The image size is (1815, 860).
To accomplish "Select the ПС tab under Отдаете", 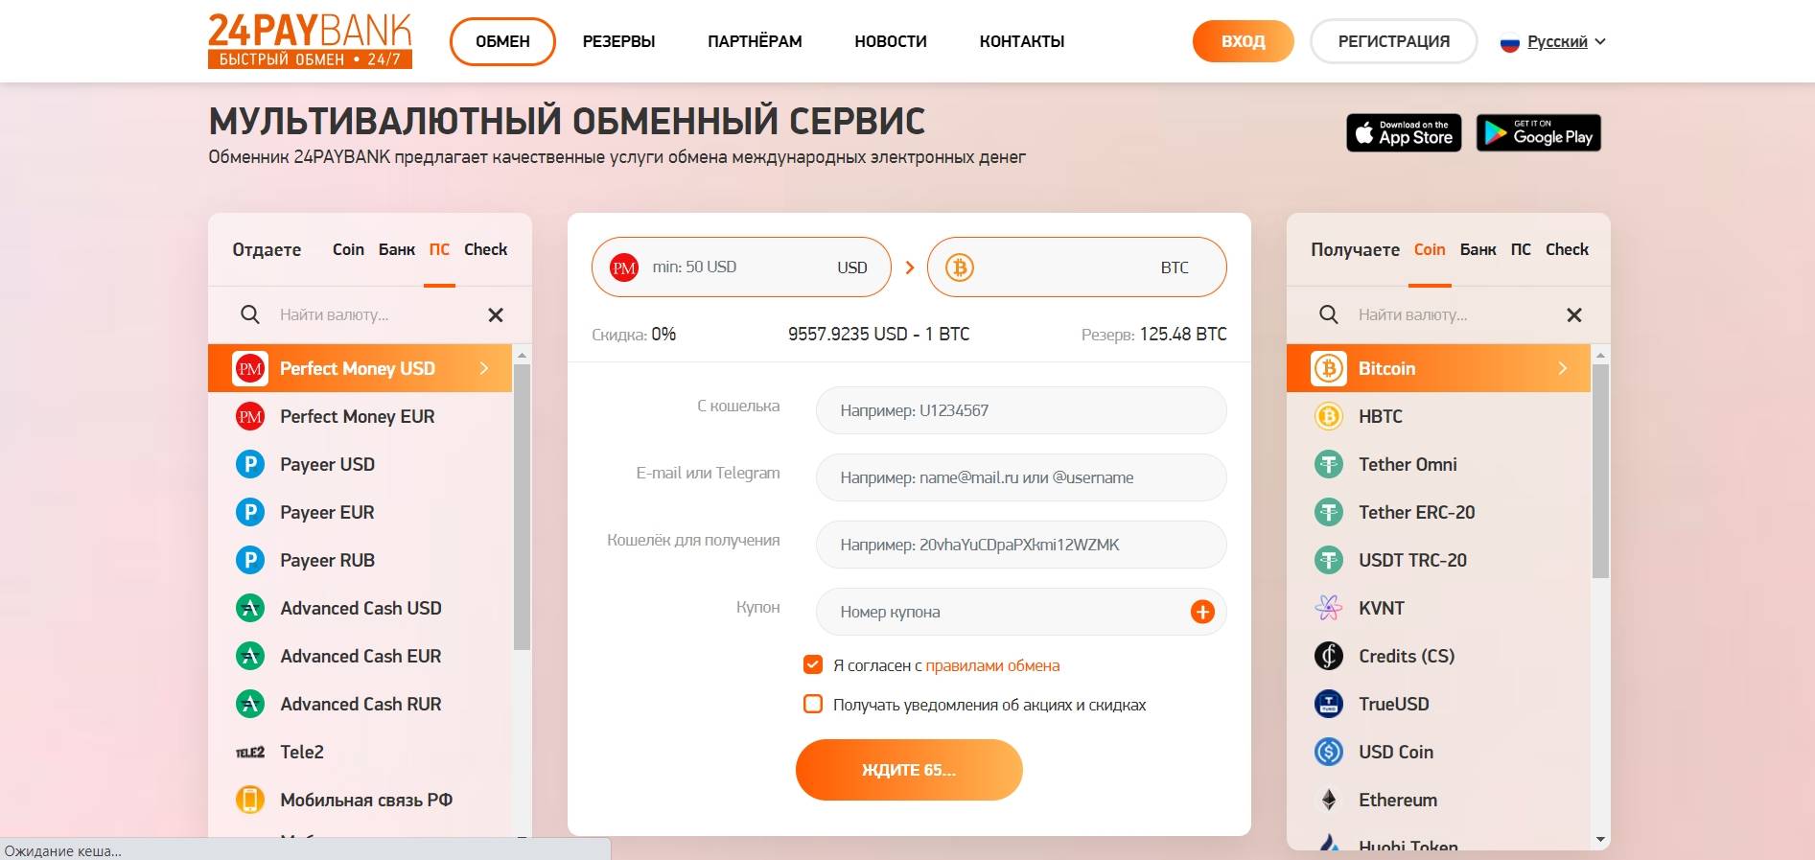I will click(x=439, y=249).
